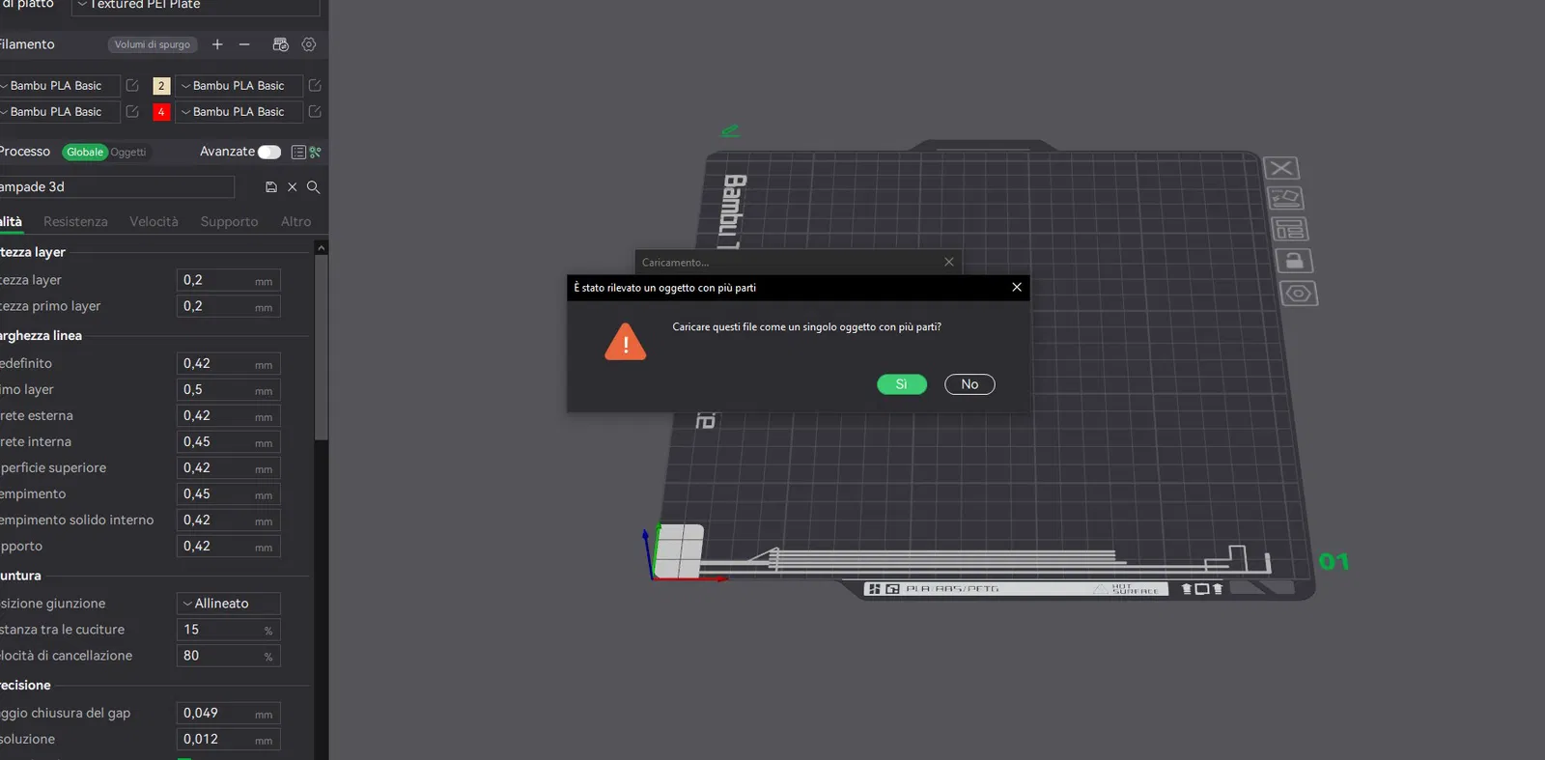The width and height of the screenshot is (1545, 760).
Task: Close the Caricamento loading window
Action: pos(949,262)
